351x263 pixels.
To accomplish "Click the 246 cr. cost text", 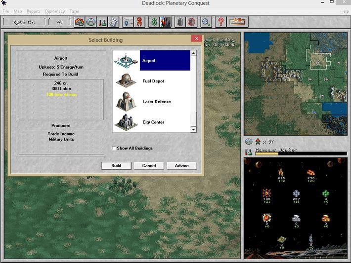I will [61, 83].
